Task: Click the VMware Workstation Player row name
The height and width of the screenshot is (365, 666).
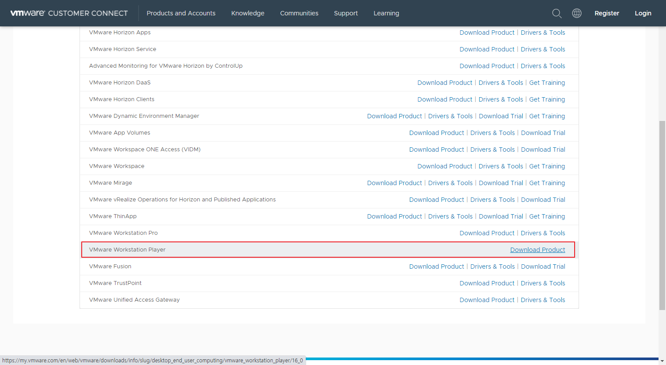Action: tap(127, 250)
